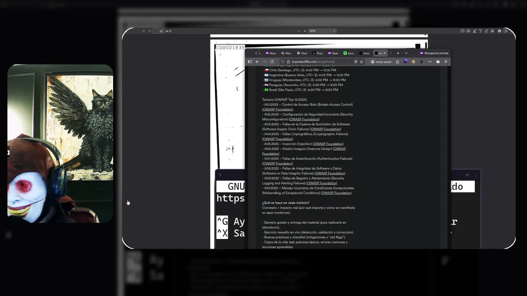
Task: Expand the list all tabs dropdown
Action: pos(406,53)
